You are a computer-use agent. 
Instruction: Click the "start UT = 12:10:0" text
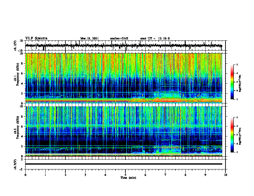click(155, 38)
